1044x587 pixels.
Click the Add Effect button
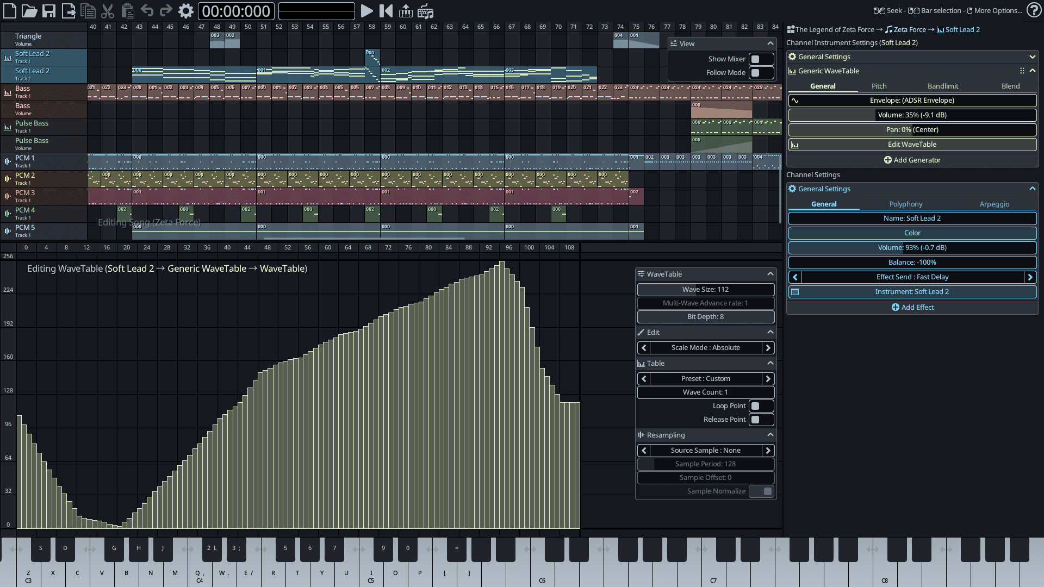912,307
